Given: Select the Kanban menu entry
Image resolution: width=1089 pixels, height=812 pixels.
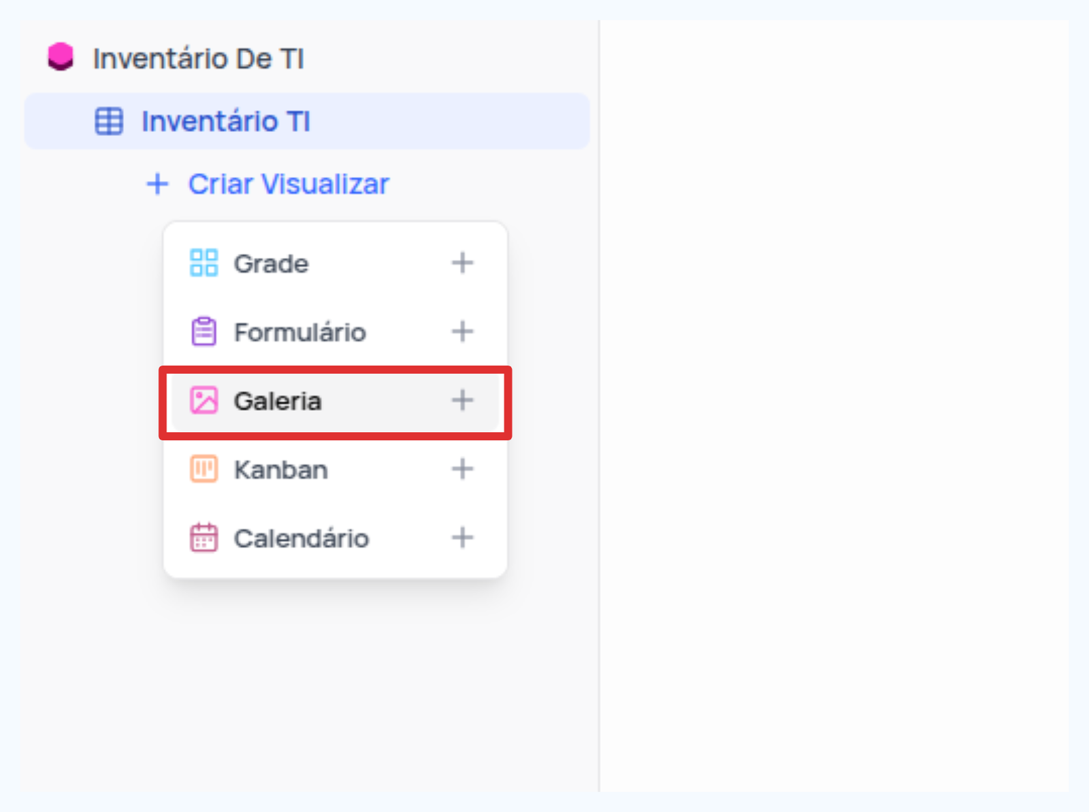Looking at the screenshot, I should [335, 470].
